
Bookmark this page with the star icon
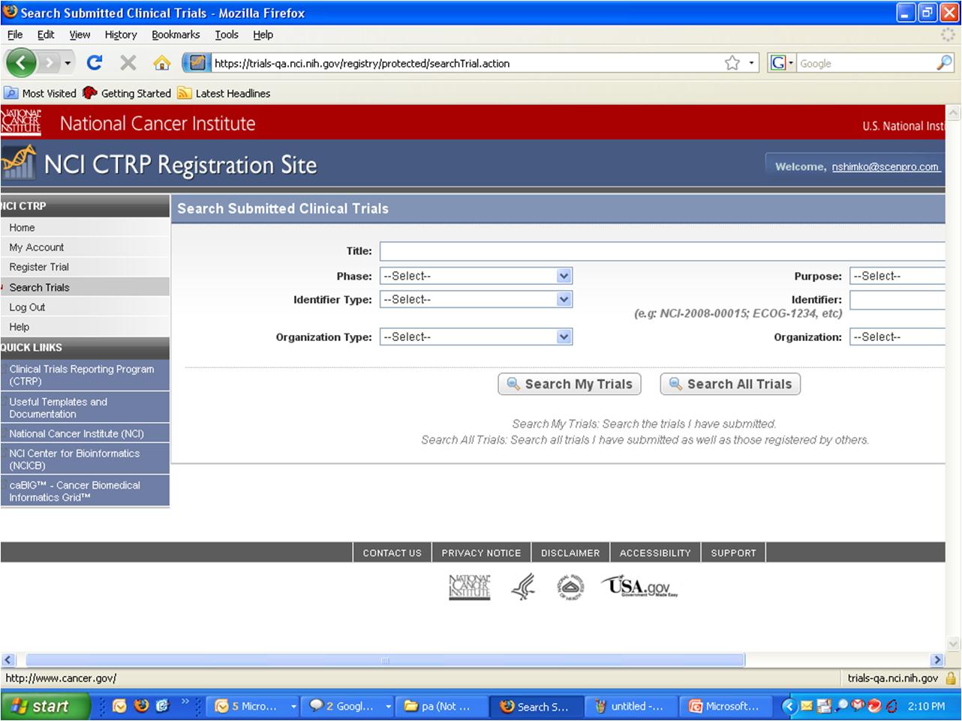(732, 63)
